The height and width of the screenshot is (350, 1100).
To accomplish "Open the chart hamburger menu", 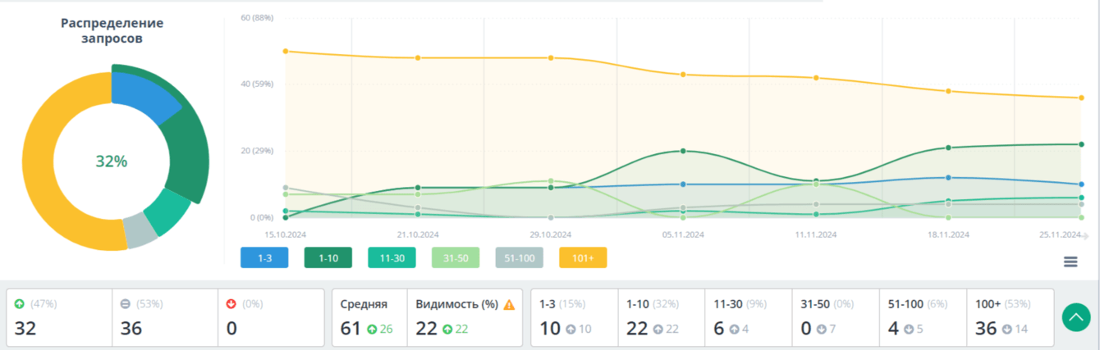I will tap(1070, 261).
